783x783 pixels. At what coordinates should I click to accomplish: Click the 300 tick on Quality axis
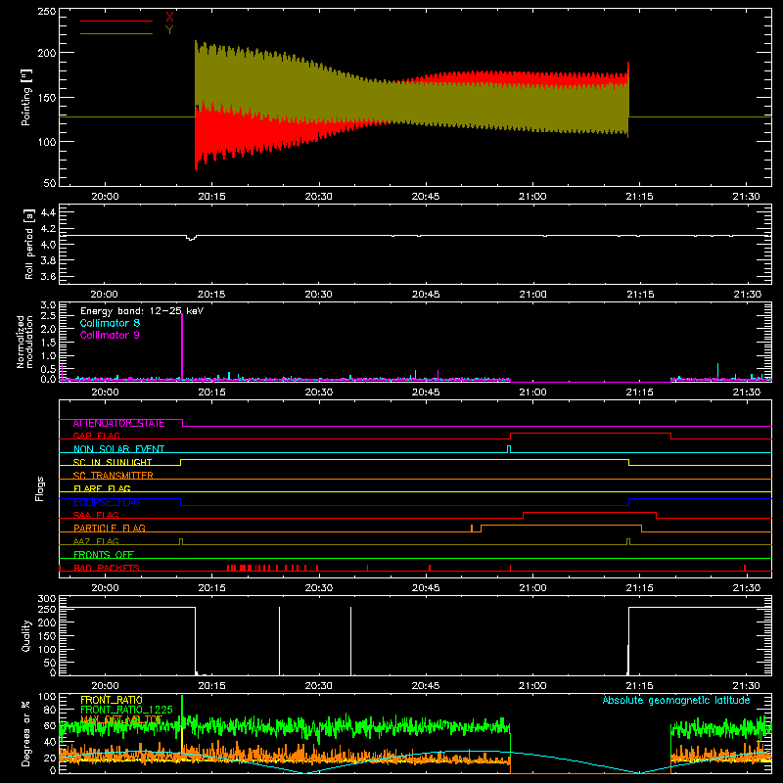point(46,599)
